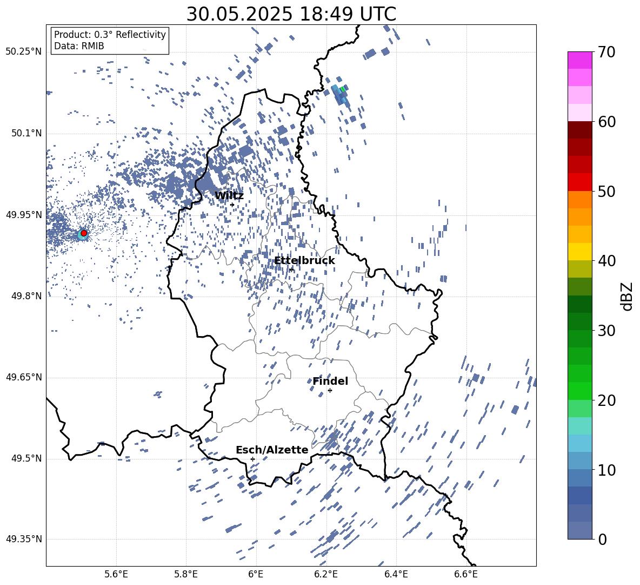
Task: Click colorbar tick value 50
Action: (x=606, y=191)
